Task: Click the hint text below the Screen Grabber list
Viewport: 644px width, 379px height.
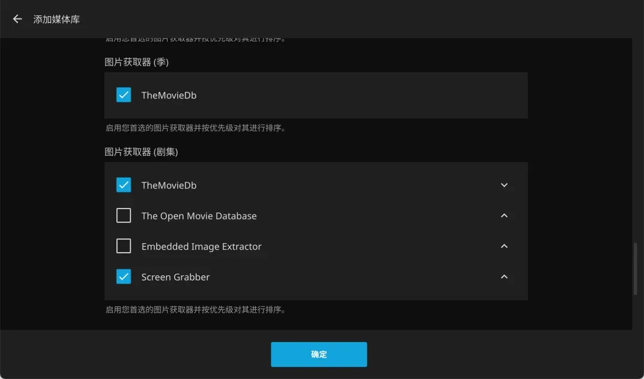Action: point(196,310)
